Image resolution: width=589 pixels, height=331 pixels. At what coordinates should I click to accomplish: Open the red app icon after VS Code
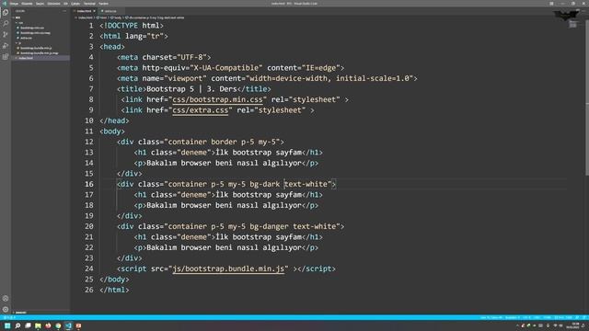coord(78,325)
